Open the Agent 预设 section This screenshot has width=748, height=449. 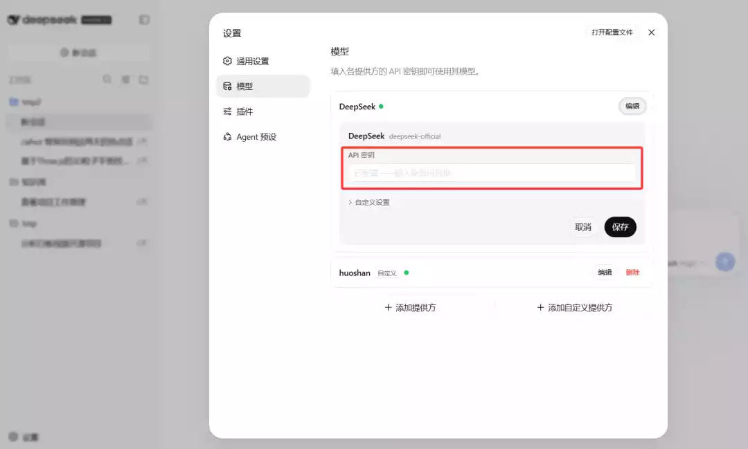tap(263, 137)
